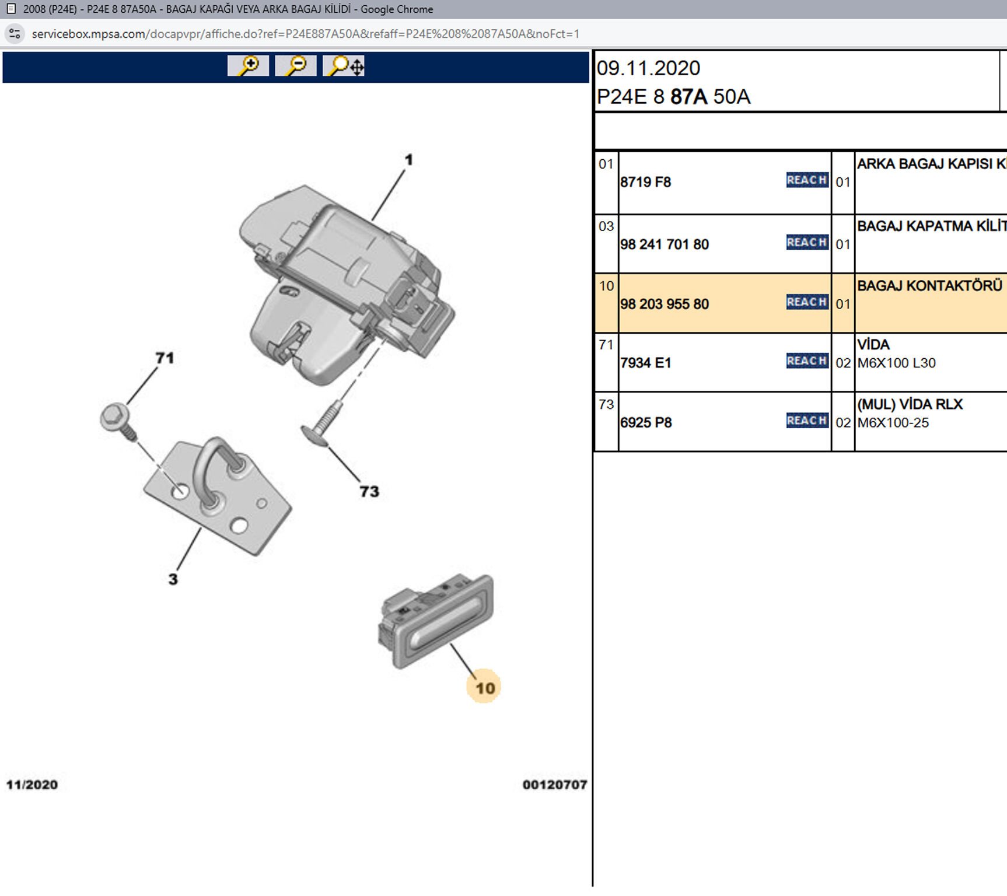1007x896 pixels.
Task: Click callout number 1 in diagram
Action: click(x=409, y=159)
